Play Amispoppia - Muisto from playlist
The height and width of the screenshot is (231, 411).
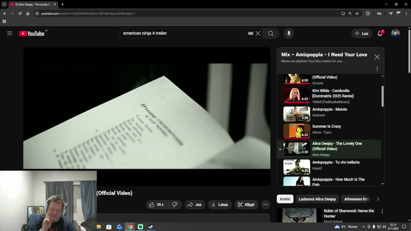click(x=329, y=114)
